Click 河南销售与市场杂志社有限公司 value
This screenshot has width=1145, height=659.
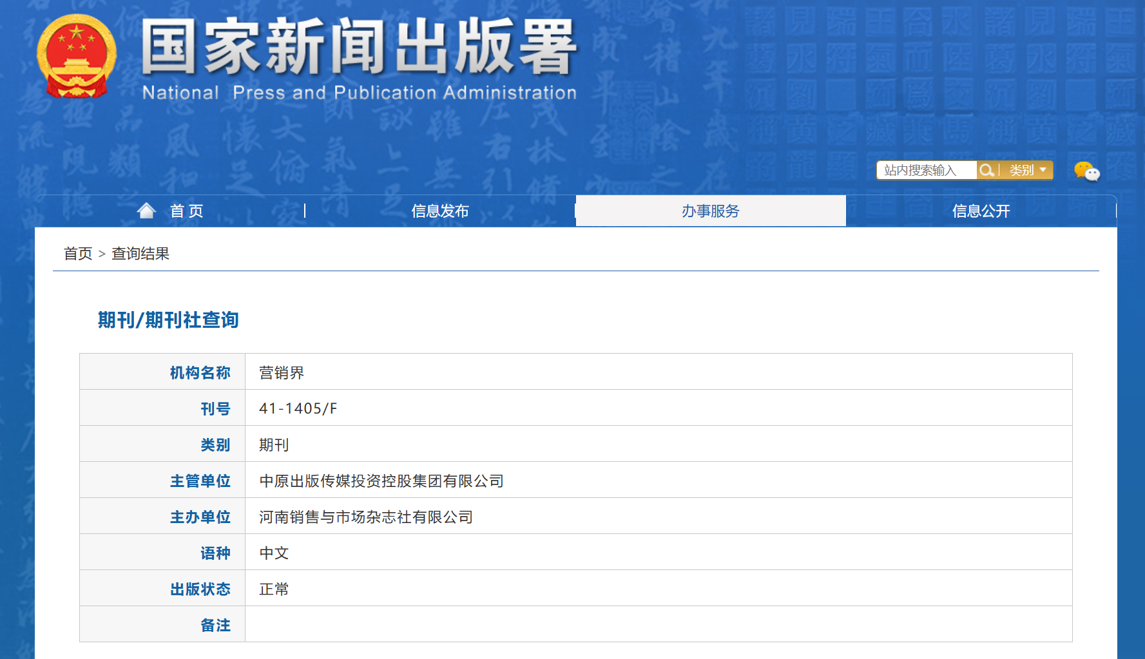tap(366, 517)
